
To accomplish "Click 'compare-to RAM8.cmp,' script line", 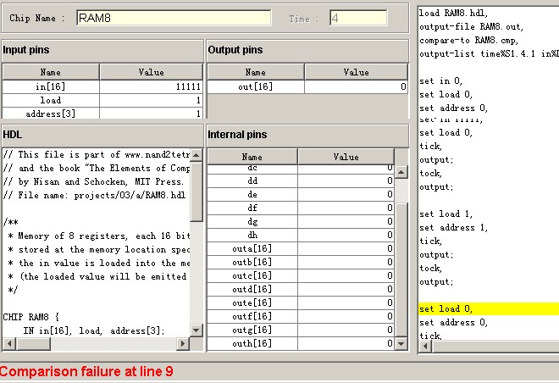I will point(468,40).
